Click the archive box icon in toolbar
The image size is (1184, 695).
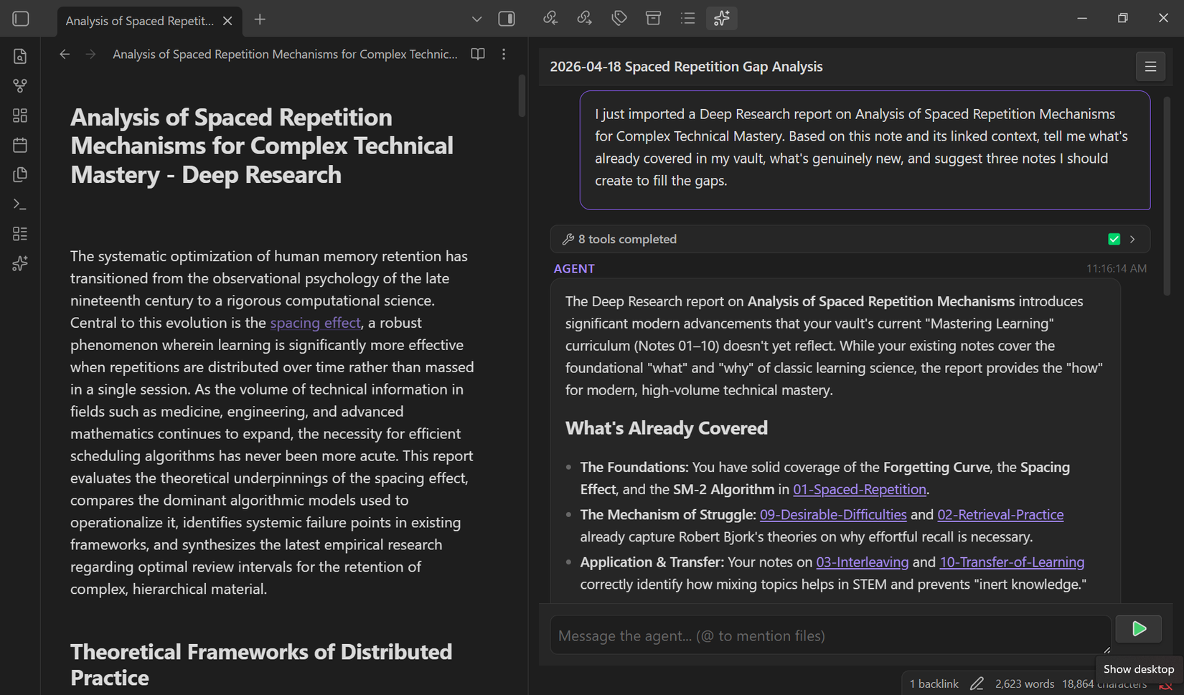pyautogui.click(x=653, y=19)
